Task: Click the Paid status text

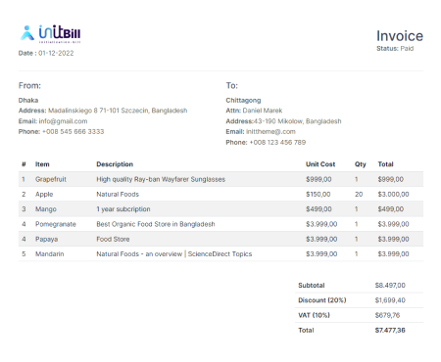Action: (407, 49)
